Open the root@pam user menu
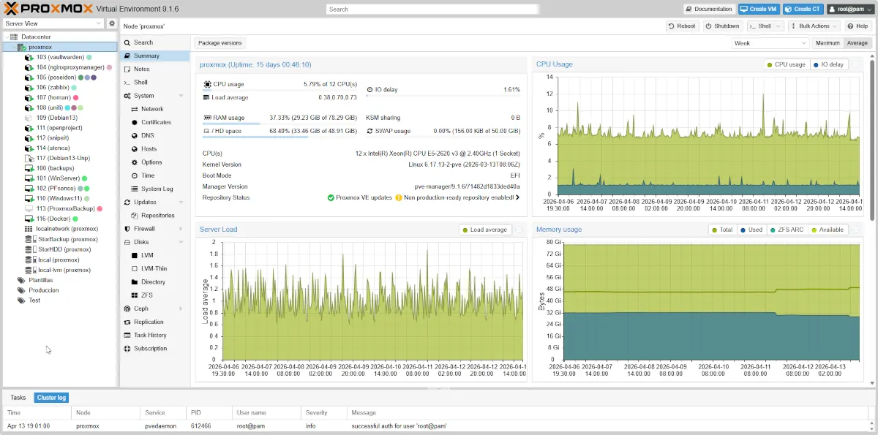 [849, 9]
